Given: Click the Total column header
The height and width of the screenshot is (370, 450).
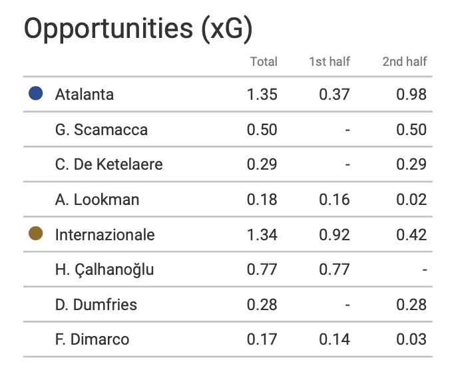Looking at the screenshot, I should point(264,62).
